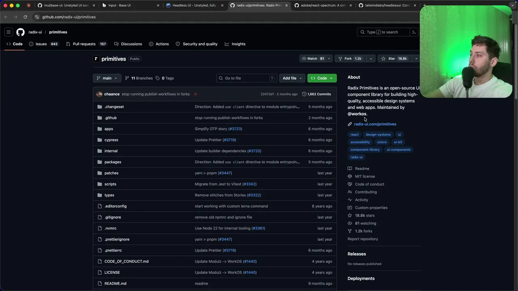The height and width of the screenshot is (291, 518).
Task: Select the Code repository tab
Action: (14, 44)
